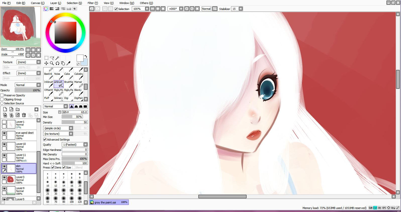The width and height of the screenshot is (401, 212).
Task: Rotate navigator view counterclockwise
Action: [x=28, y=55]
